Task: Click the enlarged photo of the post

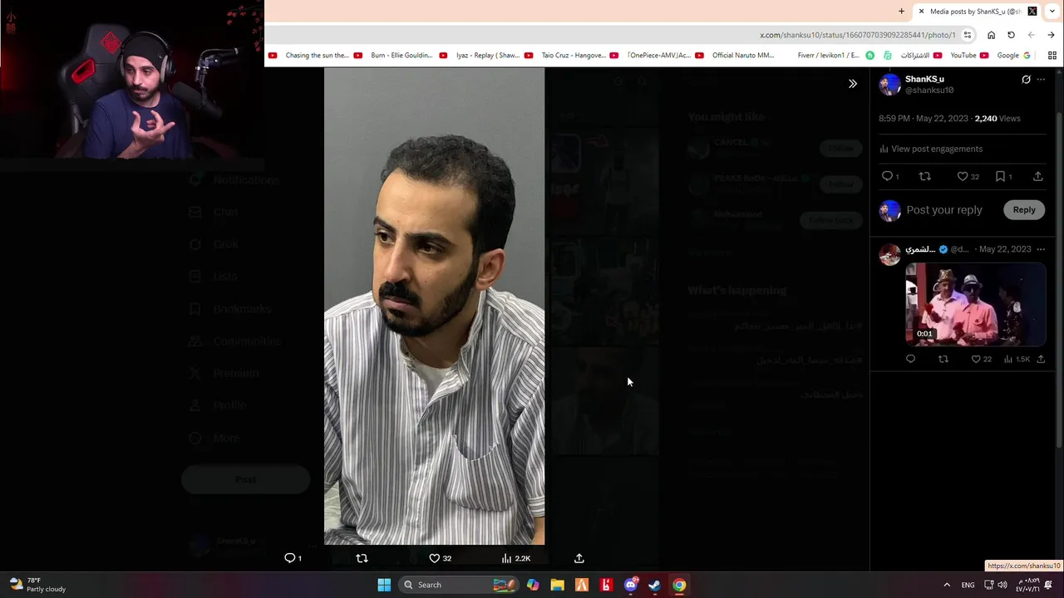Action: pos(434,306)
